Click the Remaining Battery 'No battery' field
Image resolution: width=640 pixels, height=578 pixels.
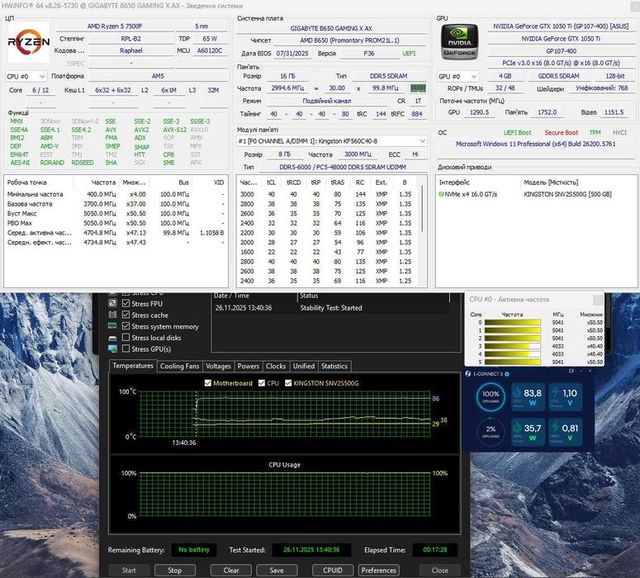[x=194, y=550]
